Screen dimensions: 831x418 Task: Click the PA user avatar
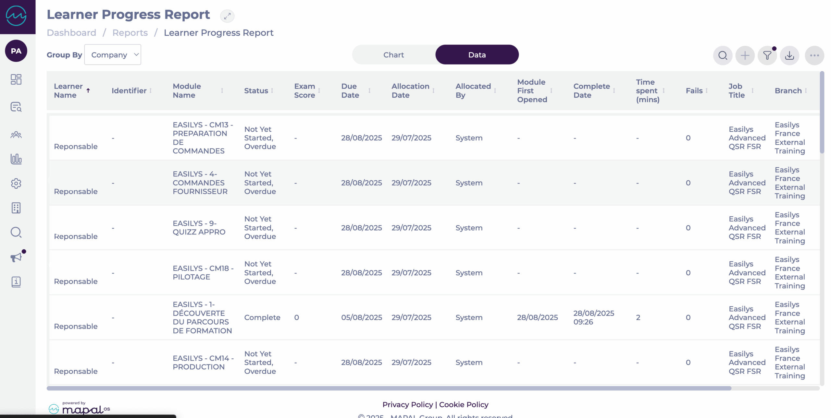coord(16,51)
